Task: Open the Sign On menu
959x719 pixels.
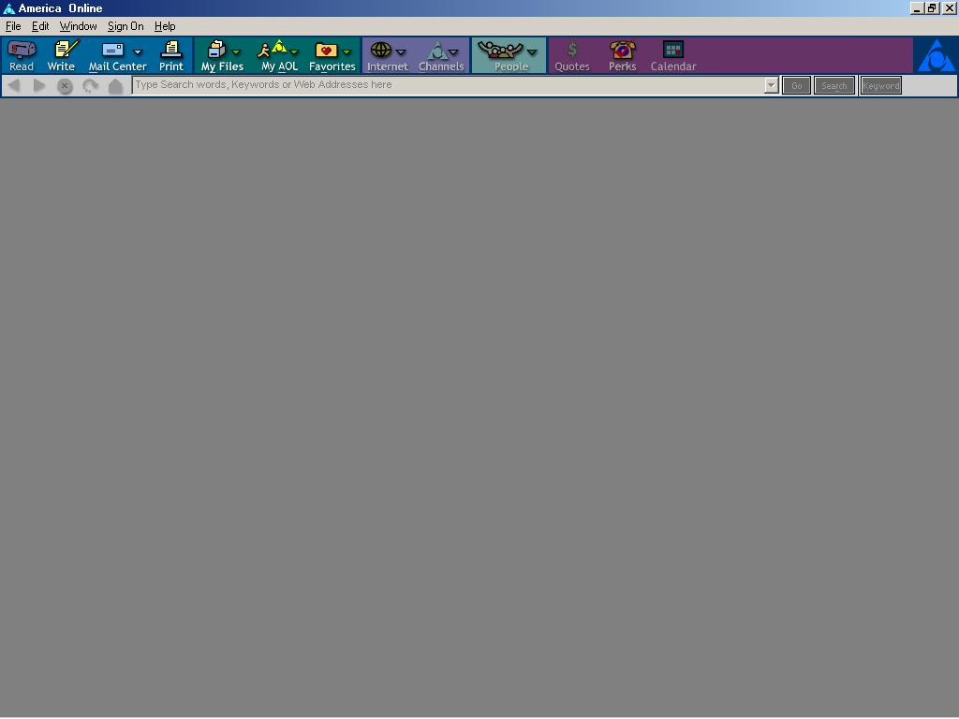Action: 125,26
